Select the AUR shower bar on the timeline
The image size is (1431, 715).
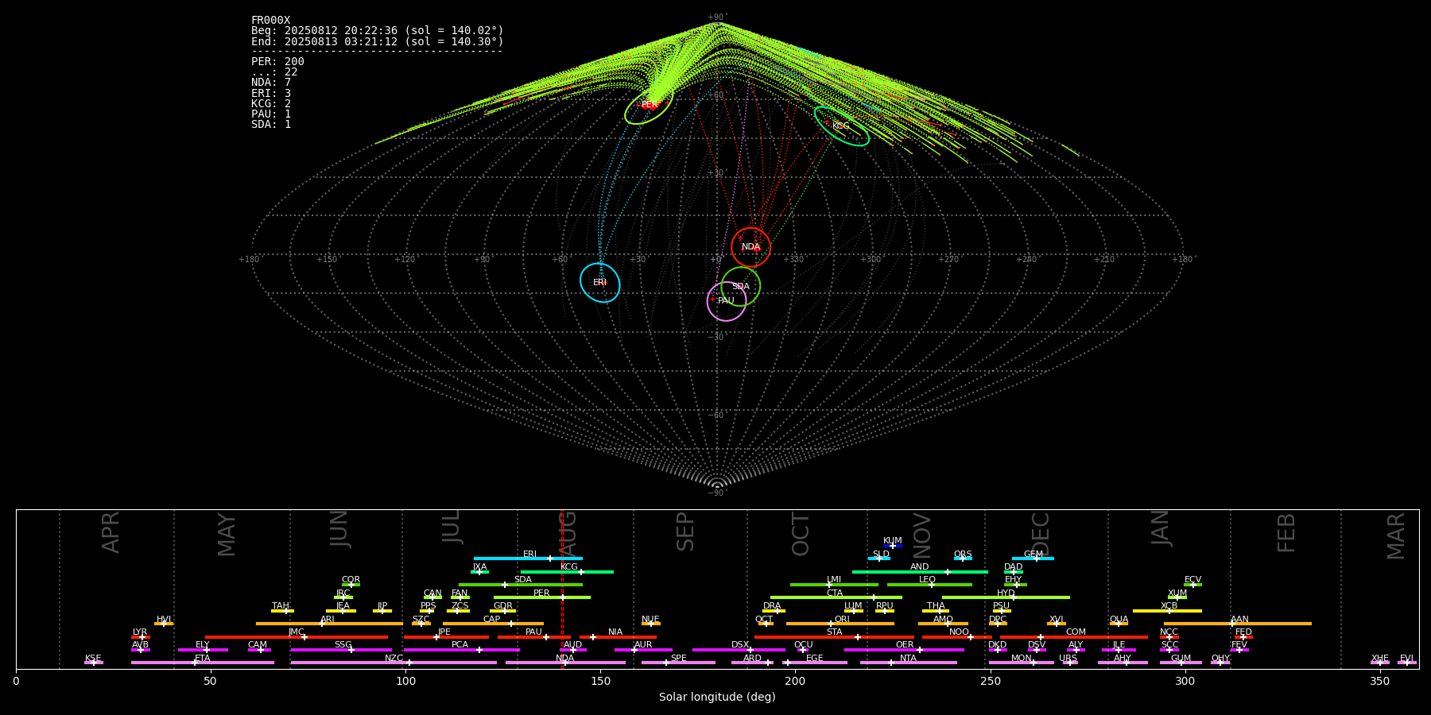click(643, 650)
